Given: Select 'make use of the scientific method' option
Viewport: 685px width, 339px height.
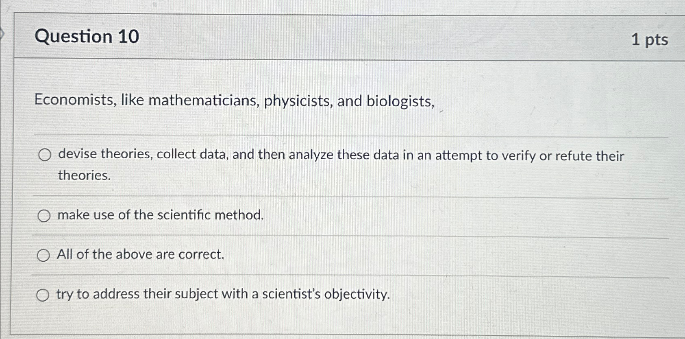Looking at the screenshot, I should (44, 215).
